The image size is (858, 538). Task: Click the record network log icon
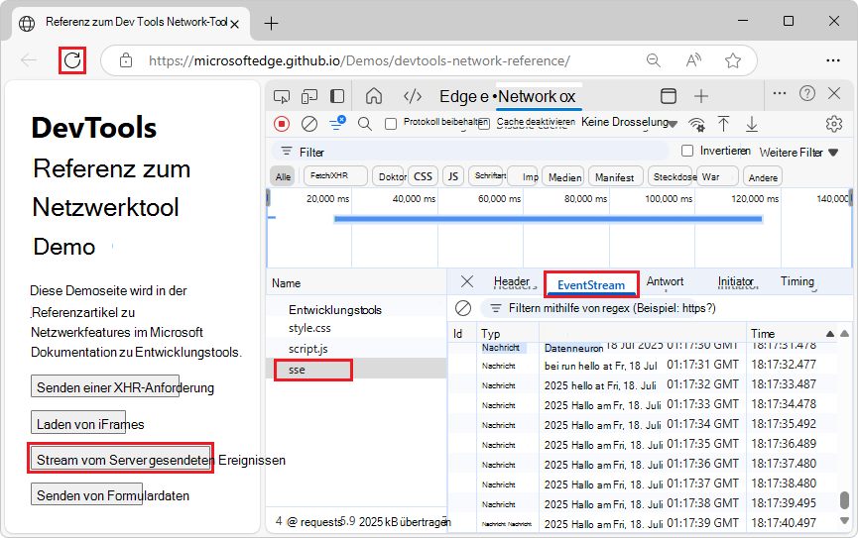pyautogui.click(x=282, y=124)
